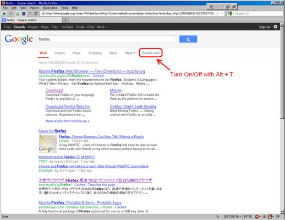Image resolution: width=285 pixels, height=220 pixels.
Task: Open 'Mozilla Firefox Web Browser' result link
Action: pos(92,71)
